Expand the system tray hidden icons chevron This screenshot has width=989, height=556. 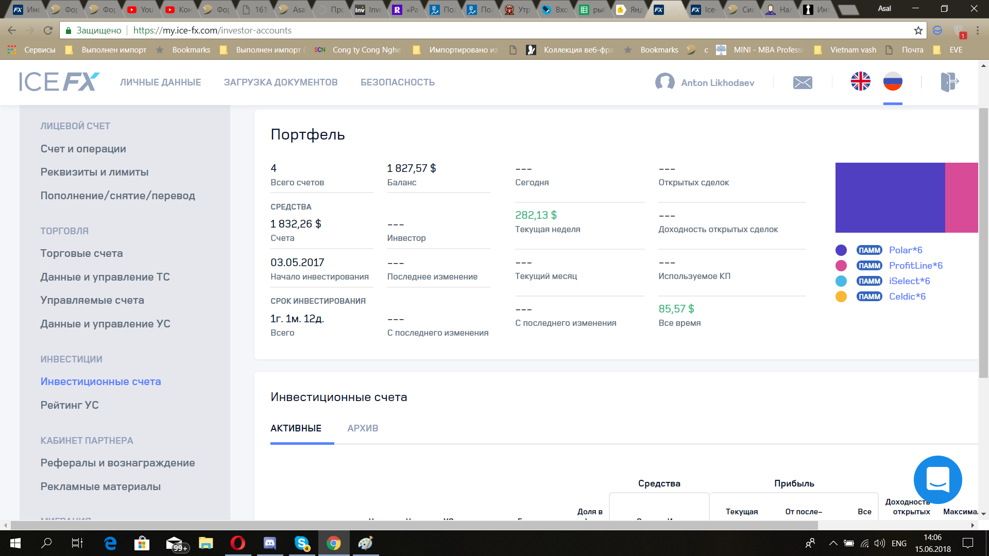point(832,543)
